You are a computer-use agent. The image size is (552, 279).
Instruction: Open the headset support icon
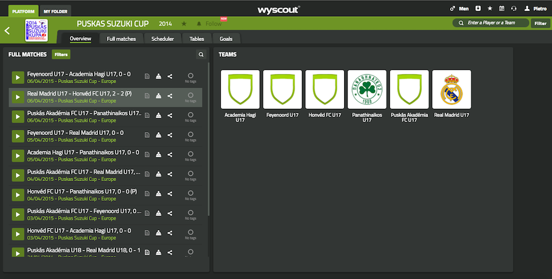tap(514, 8)
